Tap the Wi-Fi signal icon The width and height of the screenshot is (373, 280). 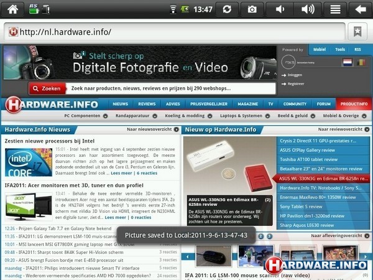pos(173,9)
